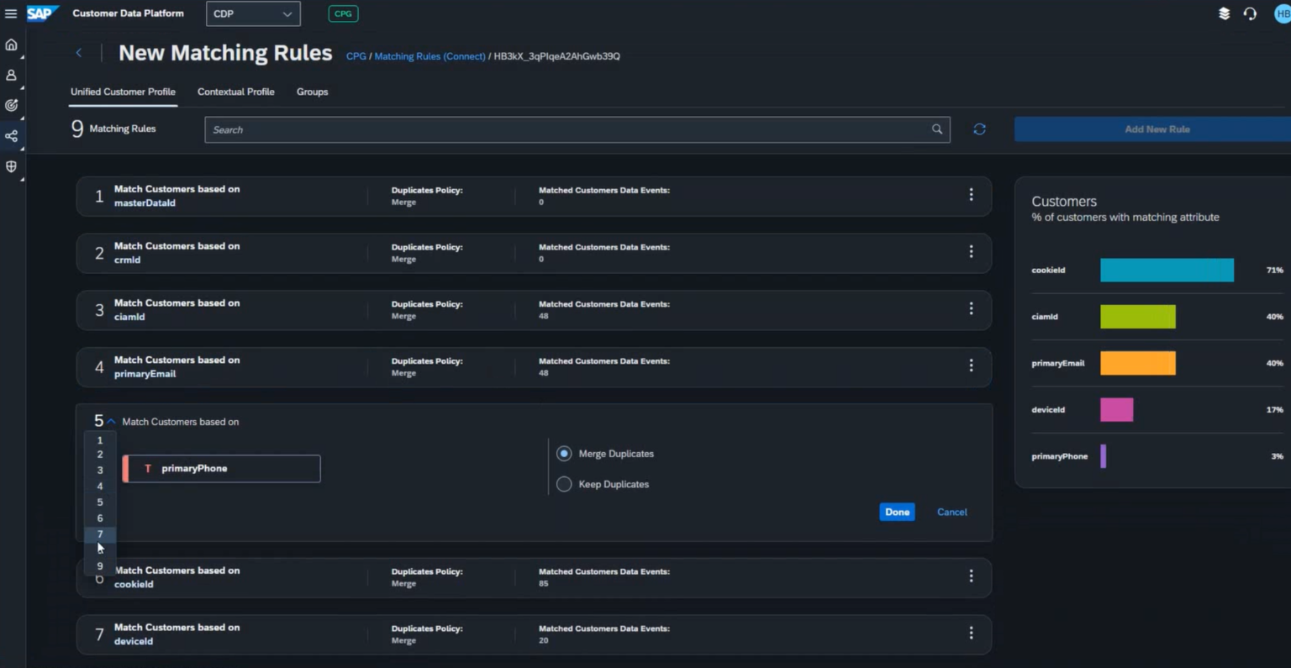Image resolution: width=1291 pixels, height=668 pixels.
Task: Switch to the Contextual Profile tab
Action: tap(235, 92)
